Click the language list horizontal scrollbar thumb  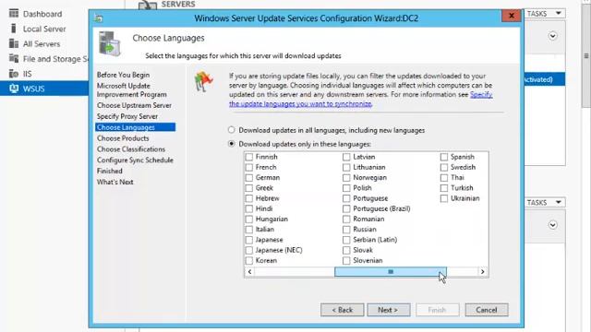coord(391,272)
